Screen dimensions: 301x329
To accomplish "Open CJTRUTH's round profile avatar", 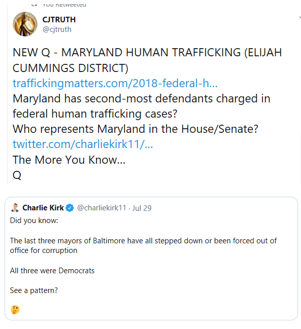I will tap(25, 24).
